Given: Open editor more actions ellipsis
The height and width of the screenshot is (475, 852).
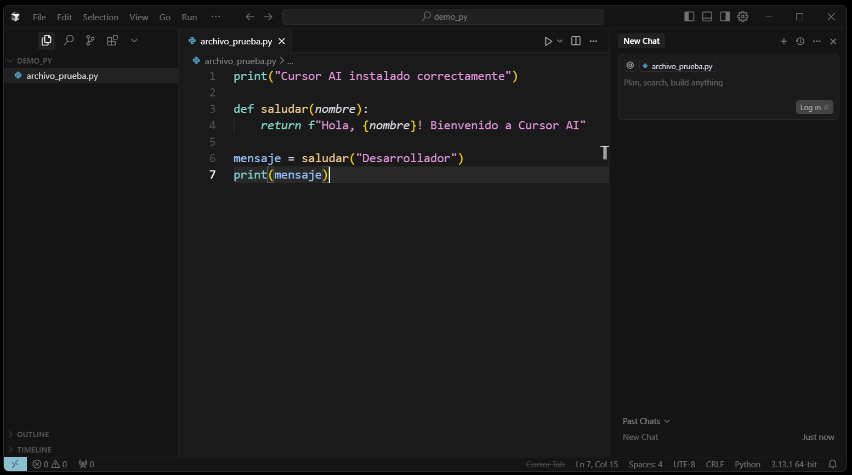Looking at the screenshot, I should [593, 41].
